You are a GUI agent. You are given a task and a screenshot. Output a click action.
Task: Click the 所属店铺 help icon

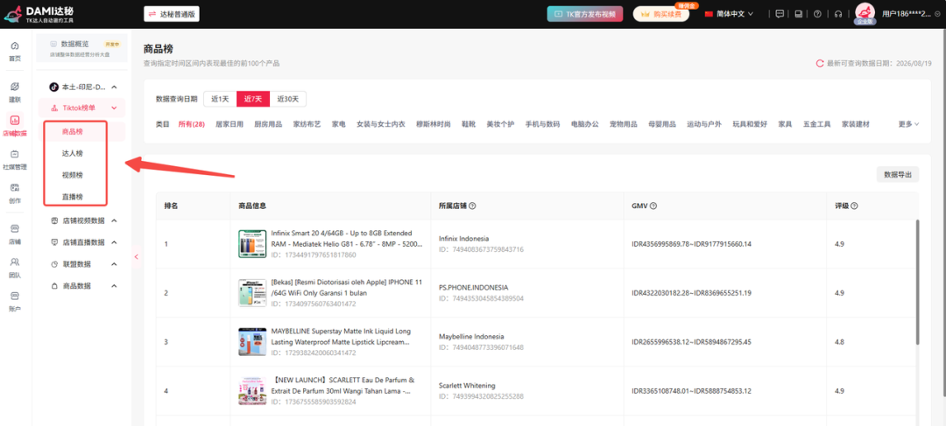coord(472,206)
